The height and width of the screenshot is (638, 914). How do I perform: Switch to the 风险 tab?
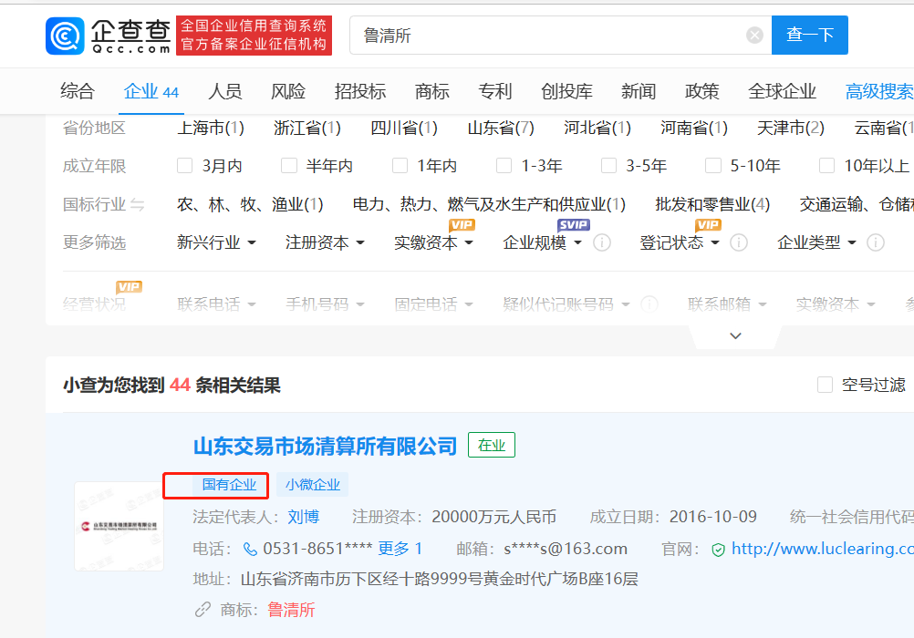point(288,91)
